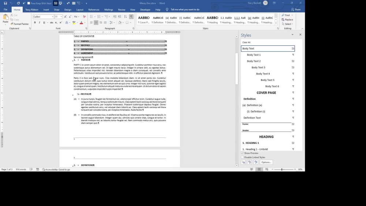Screen dimensions: 366x206
Task: Switch to Read Mode view
Action: coord(251,169)
